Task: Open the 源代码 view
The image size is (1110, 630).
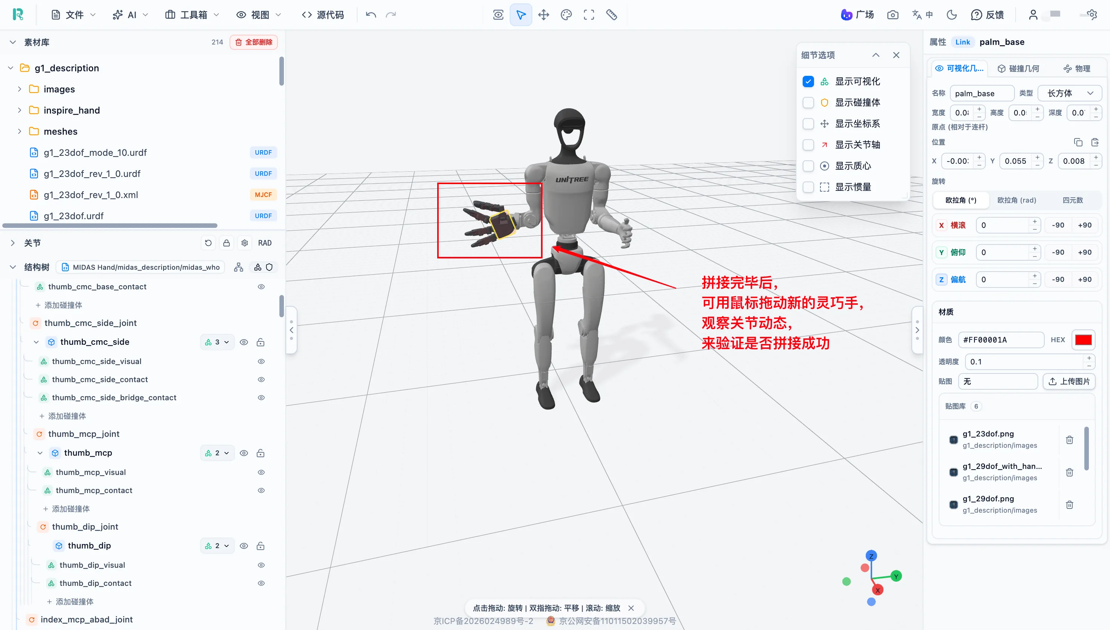Action: [x=323, y=15]
